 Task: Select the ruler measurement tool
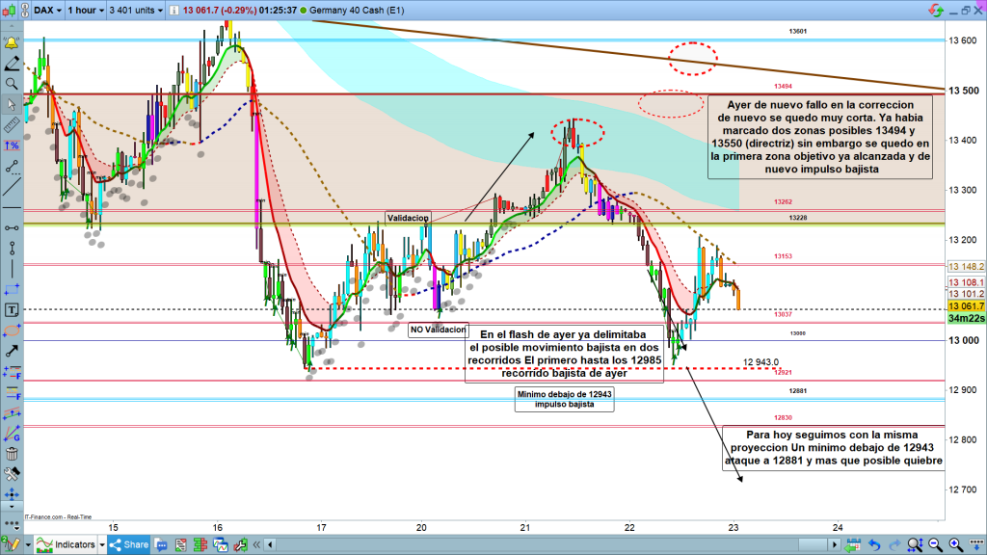coord(13,125)
